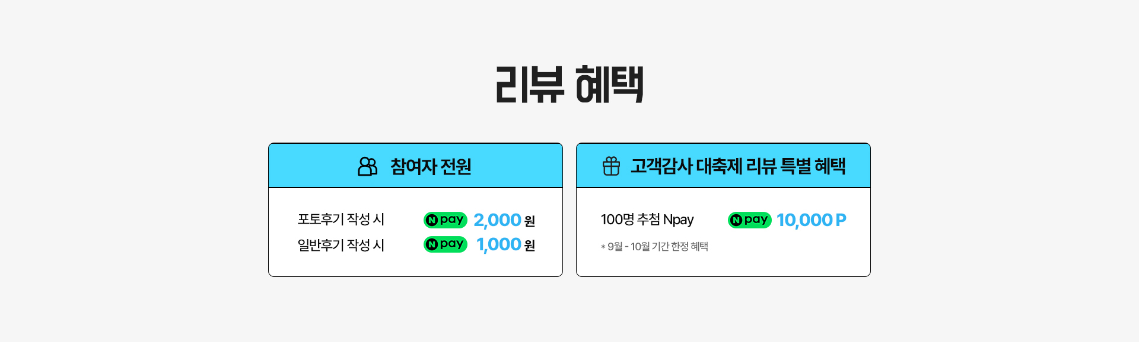1139x342 pixels.
Task: Click the 2,000 원 reward amount
Action: 504,220
